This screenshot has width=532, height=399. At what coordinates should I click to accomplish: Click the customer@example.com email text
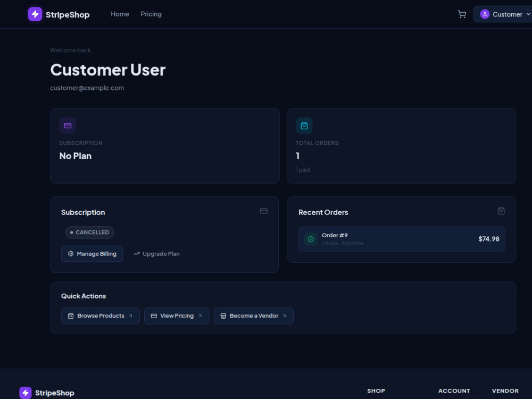[87, 88]
